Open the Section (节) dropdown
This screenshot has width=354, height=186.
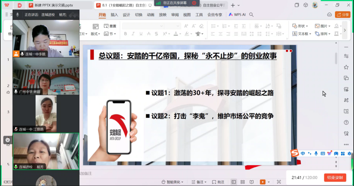click(110, 34)
